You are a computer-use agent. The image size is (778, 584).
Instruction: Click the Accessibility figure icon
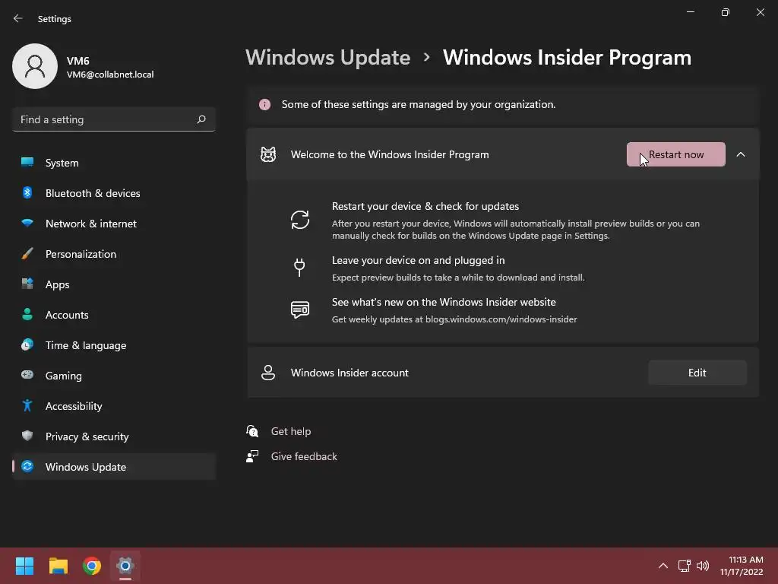(27, 406)
